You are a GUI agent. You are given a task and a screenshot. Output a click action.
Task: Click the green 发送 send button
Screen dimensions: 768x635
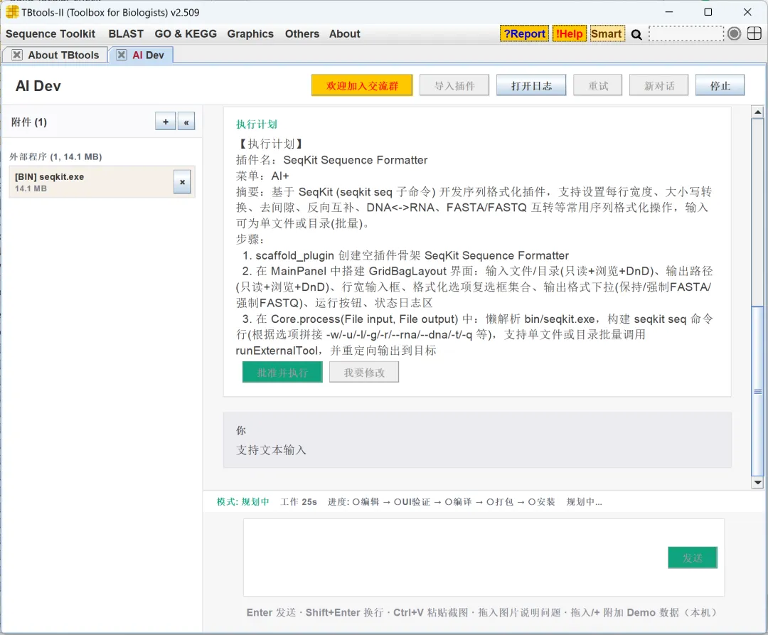coord(693,557)
